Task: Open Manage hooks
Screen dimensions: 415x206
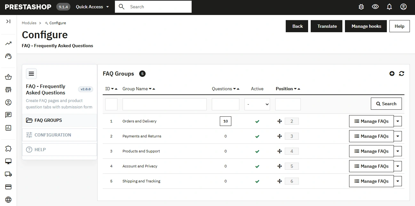Action: [x=366, y=26]
